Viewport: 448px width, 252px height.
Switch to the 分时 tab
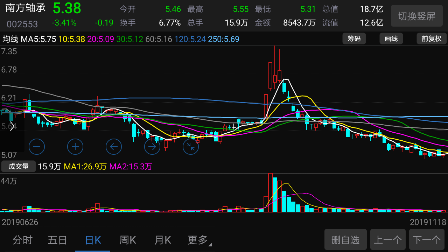pos(22,240)
